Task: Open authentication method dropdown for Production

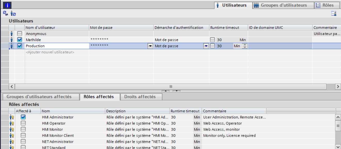Action: tap(206, 46)
